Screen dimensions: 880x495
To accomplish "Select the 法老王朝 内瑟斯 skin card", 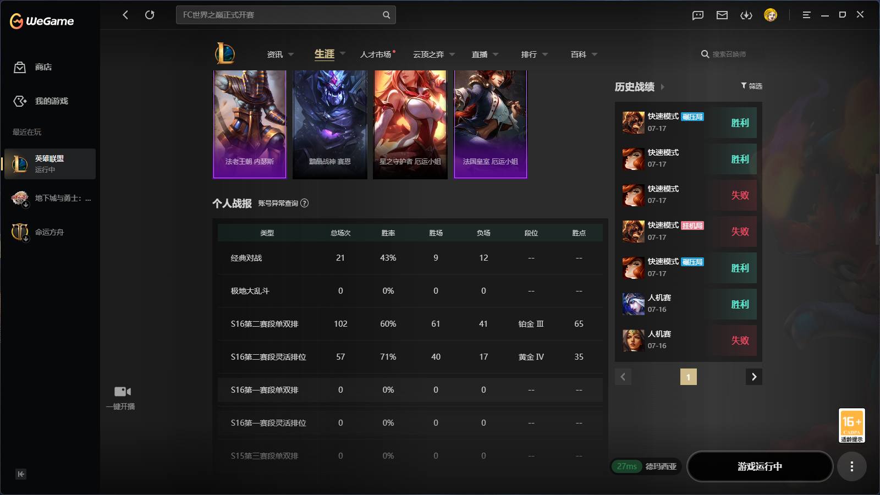I will [250, 124].
